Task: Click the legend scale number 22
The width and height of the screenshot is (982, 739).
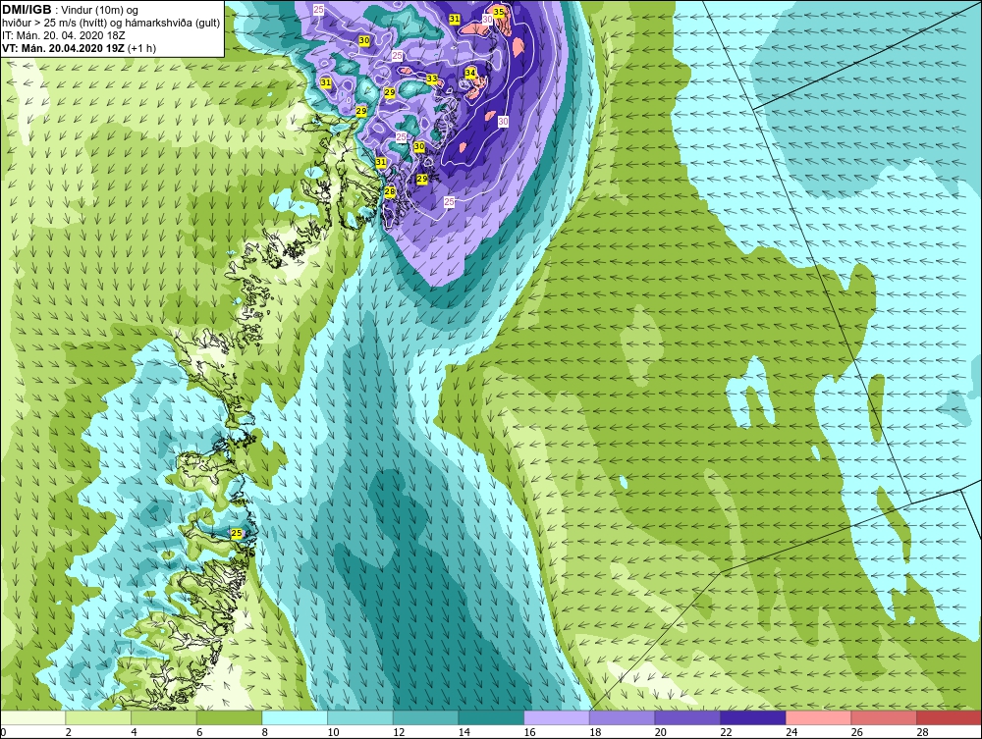Action: coord(726,732)
